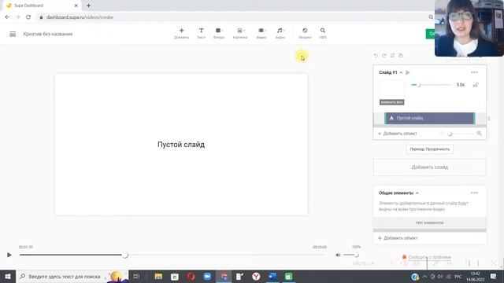Open the Картинка image dropdown
Viewport: 504px width, 283px height.
[240, 33]
